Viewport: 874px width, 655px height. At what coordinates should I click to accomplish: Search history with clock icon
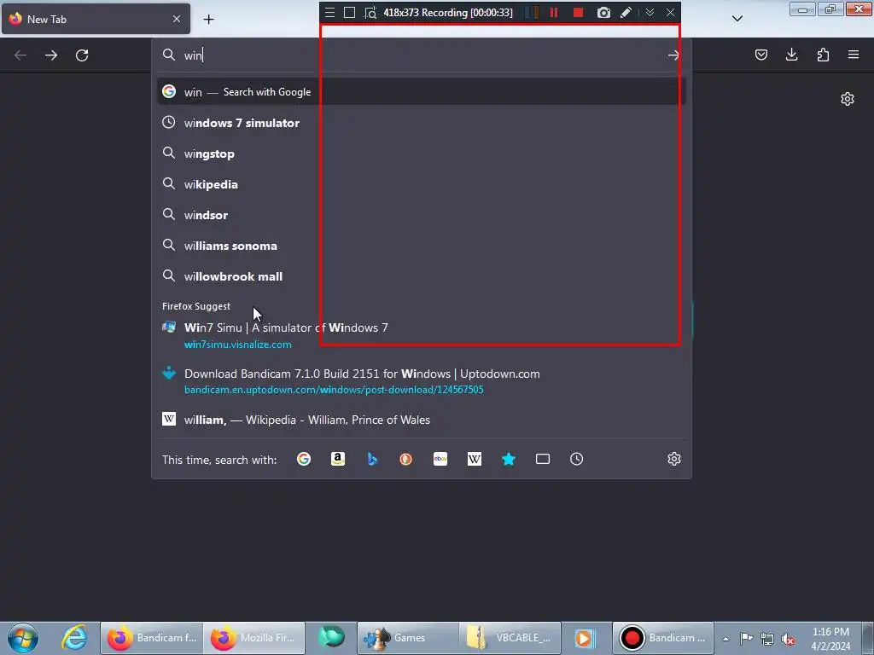pyautogui.click(x=576, y=459)
